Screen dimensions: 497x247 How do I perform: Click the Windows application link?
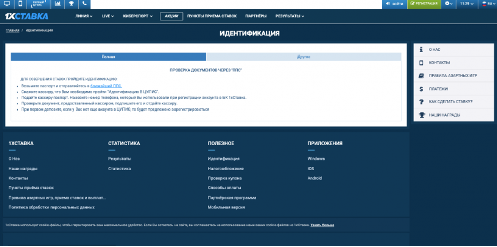(x=316, y=159)
